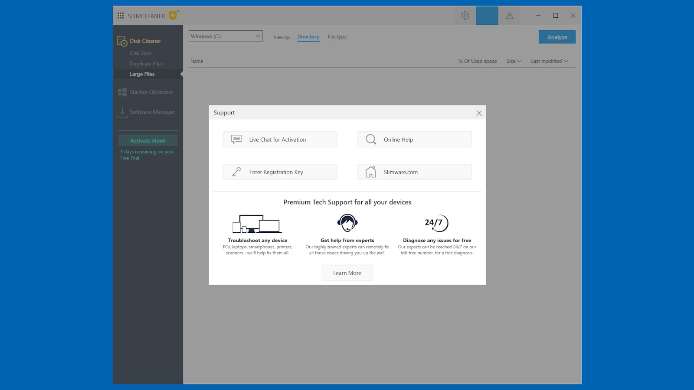The image size is (694, 390).
Task: Click 'Get help from experts' heading
Action: [x=347, y=240]
